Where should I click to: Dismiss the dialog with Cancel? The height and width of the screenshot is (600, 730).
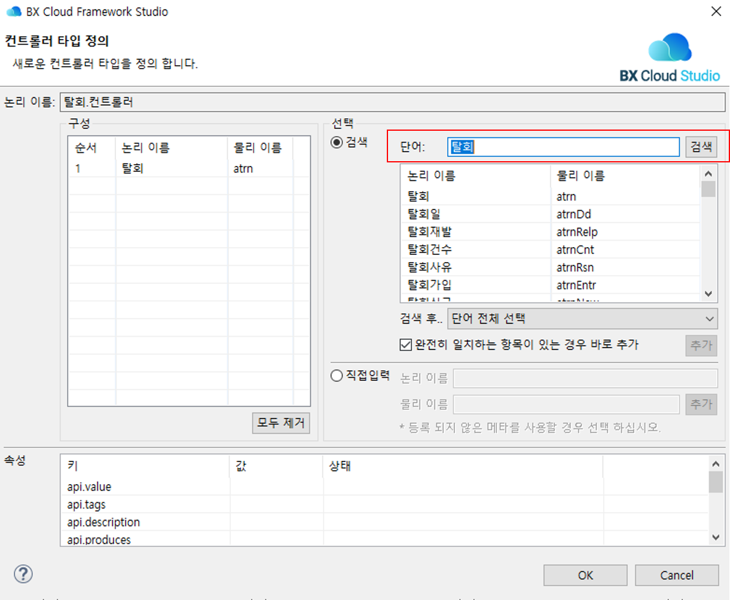click(677, 575)
